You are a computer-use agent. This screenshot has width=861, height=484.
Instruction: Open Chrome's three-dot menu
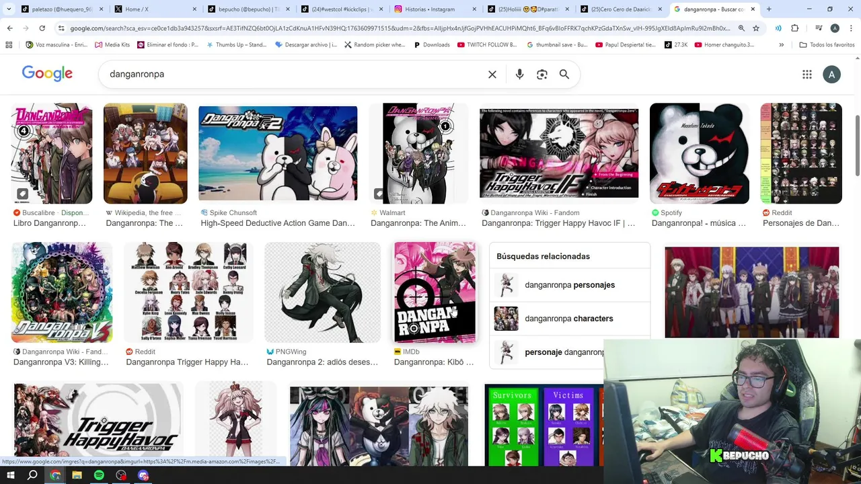coord(851,28)
